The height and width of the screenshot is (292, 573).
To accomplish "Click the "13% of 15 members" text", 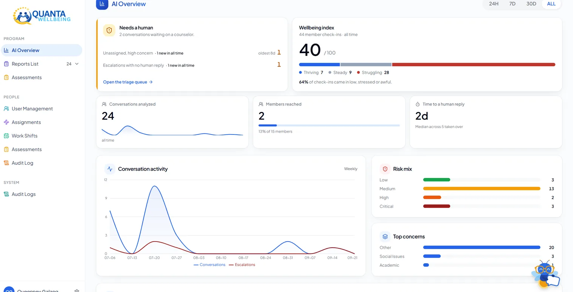I will click(275, 131).
